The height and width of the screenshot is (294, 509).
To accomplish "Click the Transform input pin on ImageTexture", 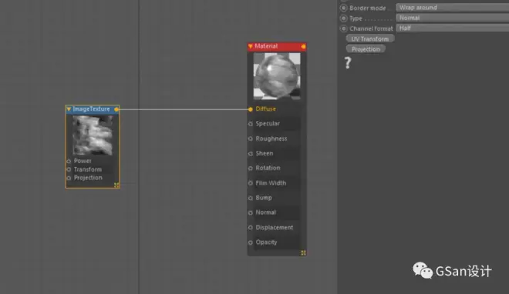I will [x=69, y=169].
